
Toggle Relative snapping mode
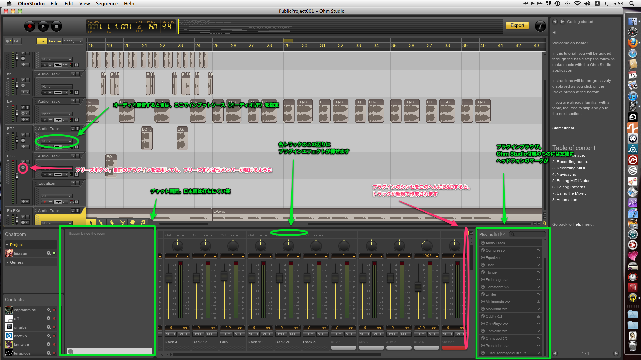(55, 41)
